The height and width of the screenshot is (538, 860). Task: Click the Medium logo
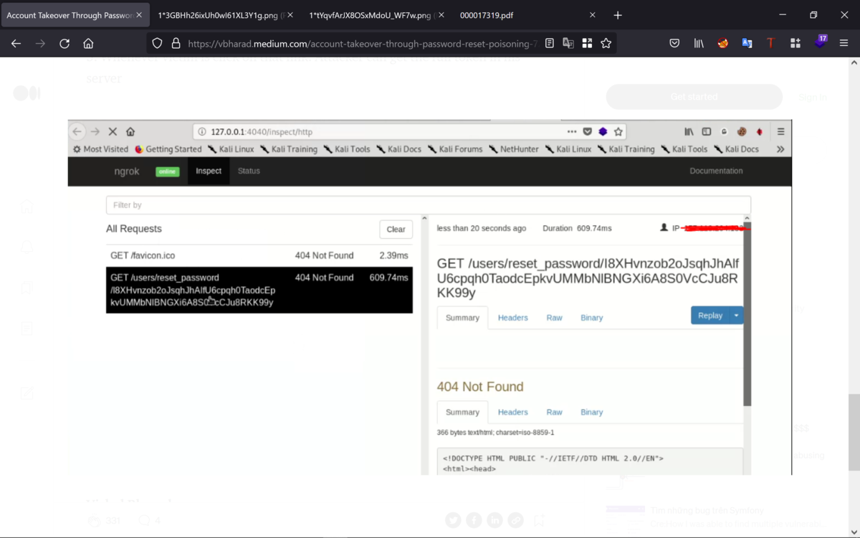pos(27,93)
